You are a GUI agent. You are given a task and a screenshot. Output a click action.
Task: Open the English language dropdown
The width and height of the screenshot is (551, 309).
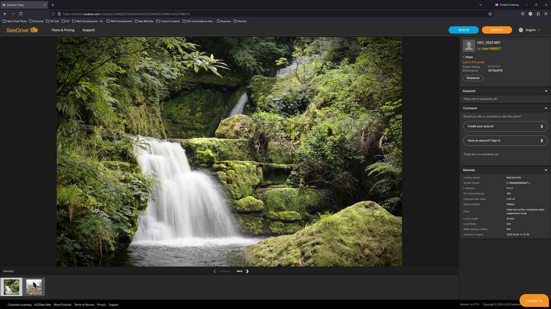point(530,29)
